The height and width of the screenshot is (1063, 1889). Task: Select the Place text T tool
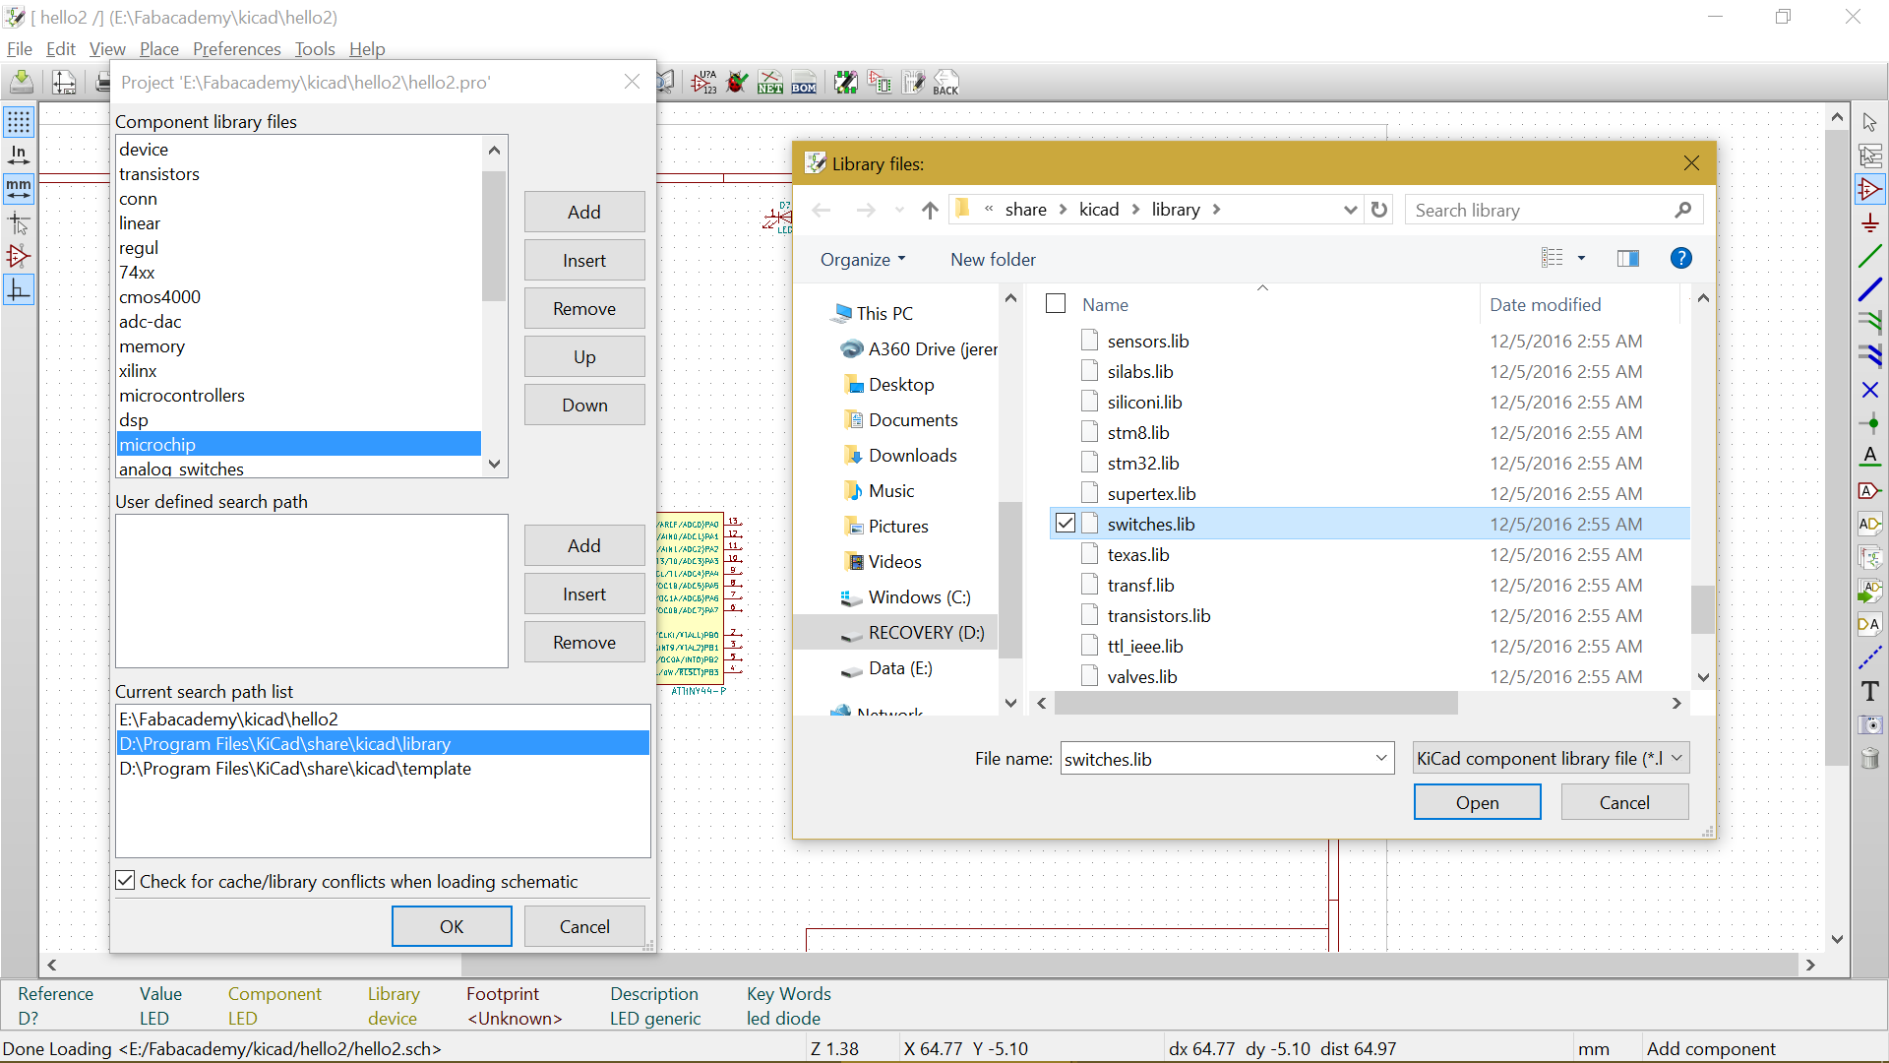click(1870, 691)
